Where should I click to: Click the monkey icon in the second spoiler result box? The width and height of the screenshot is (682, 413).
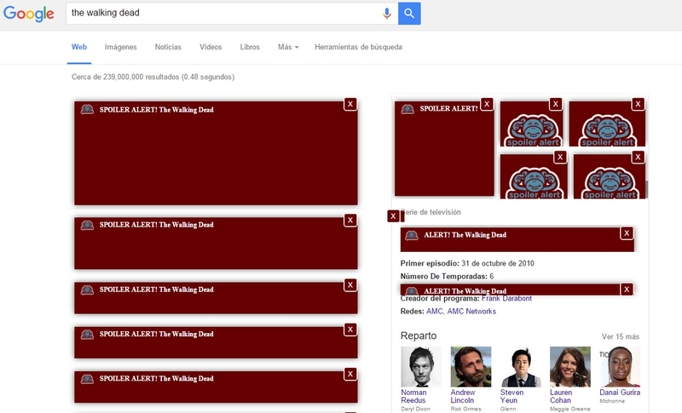click(87, 225)
